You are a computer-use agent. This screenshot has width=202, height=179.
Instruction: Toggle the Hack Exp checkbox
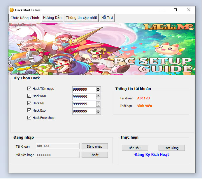coord(29,110)
